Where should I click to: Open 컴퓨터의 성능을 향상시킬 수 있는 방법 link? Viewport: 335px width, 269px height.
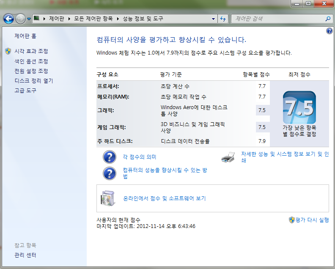click(x=165, y=173)
